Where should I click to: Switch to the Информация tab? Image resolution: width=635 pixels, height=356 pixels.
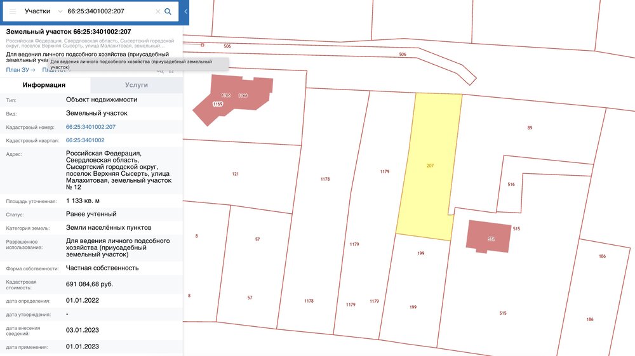(x=44, y=85)
